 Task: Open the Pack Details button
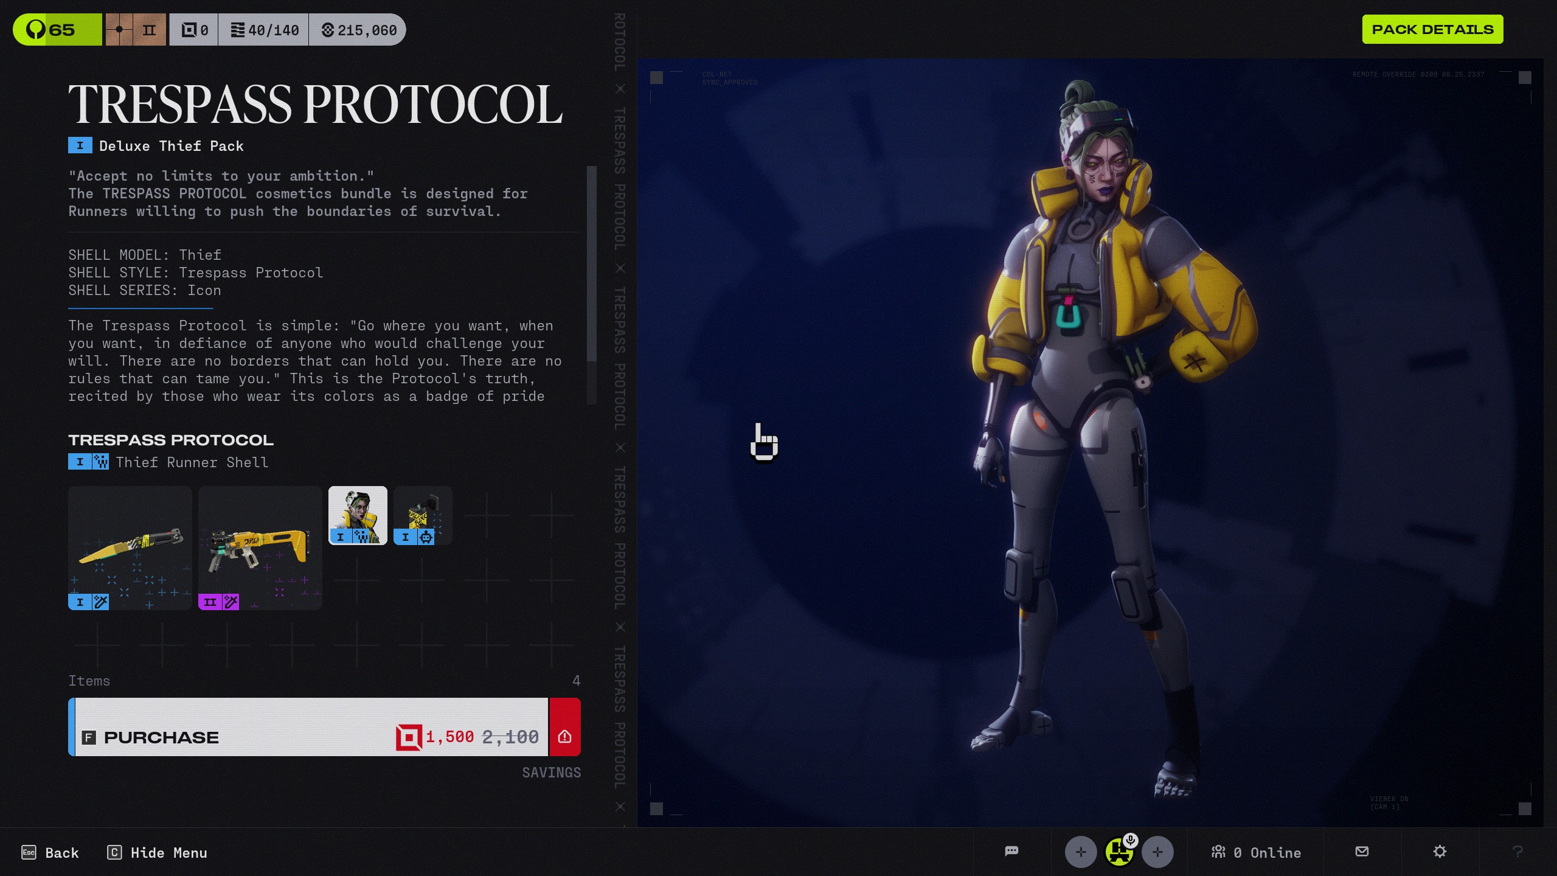coord(1432,29)
